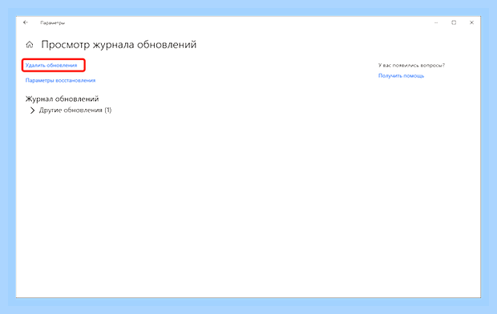Screen dimensions: 497x314
Task: Expand the 'Другие обновления (1)' chevron
Action: pyautogui.click(x=32, y=111)
